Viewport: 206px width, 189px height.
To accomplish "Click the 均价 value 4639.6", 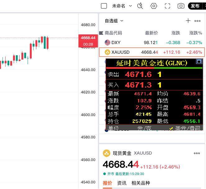I will coord(192,94).
